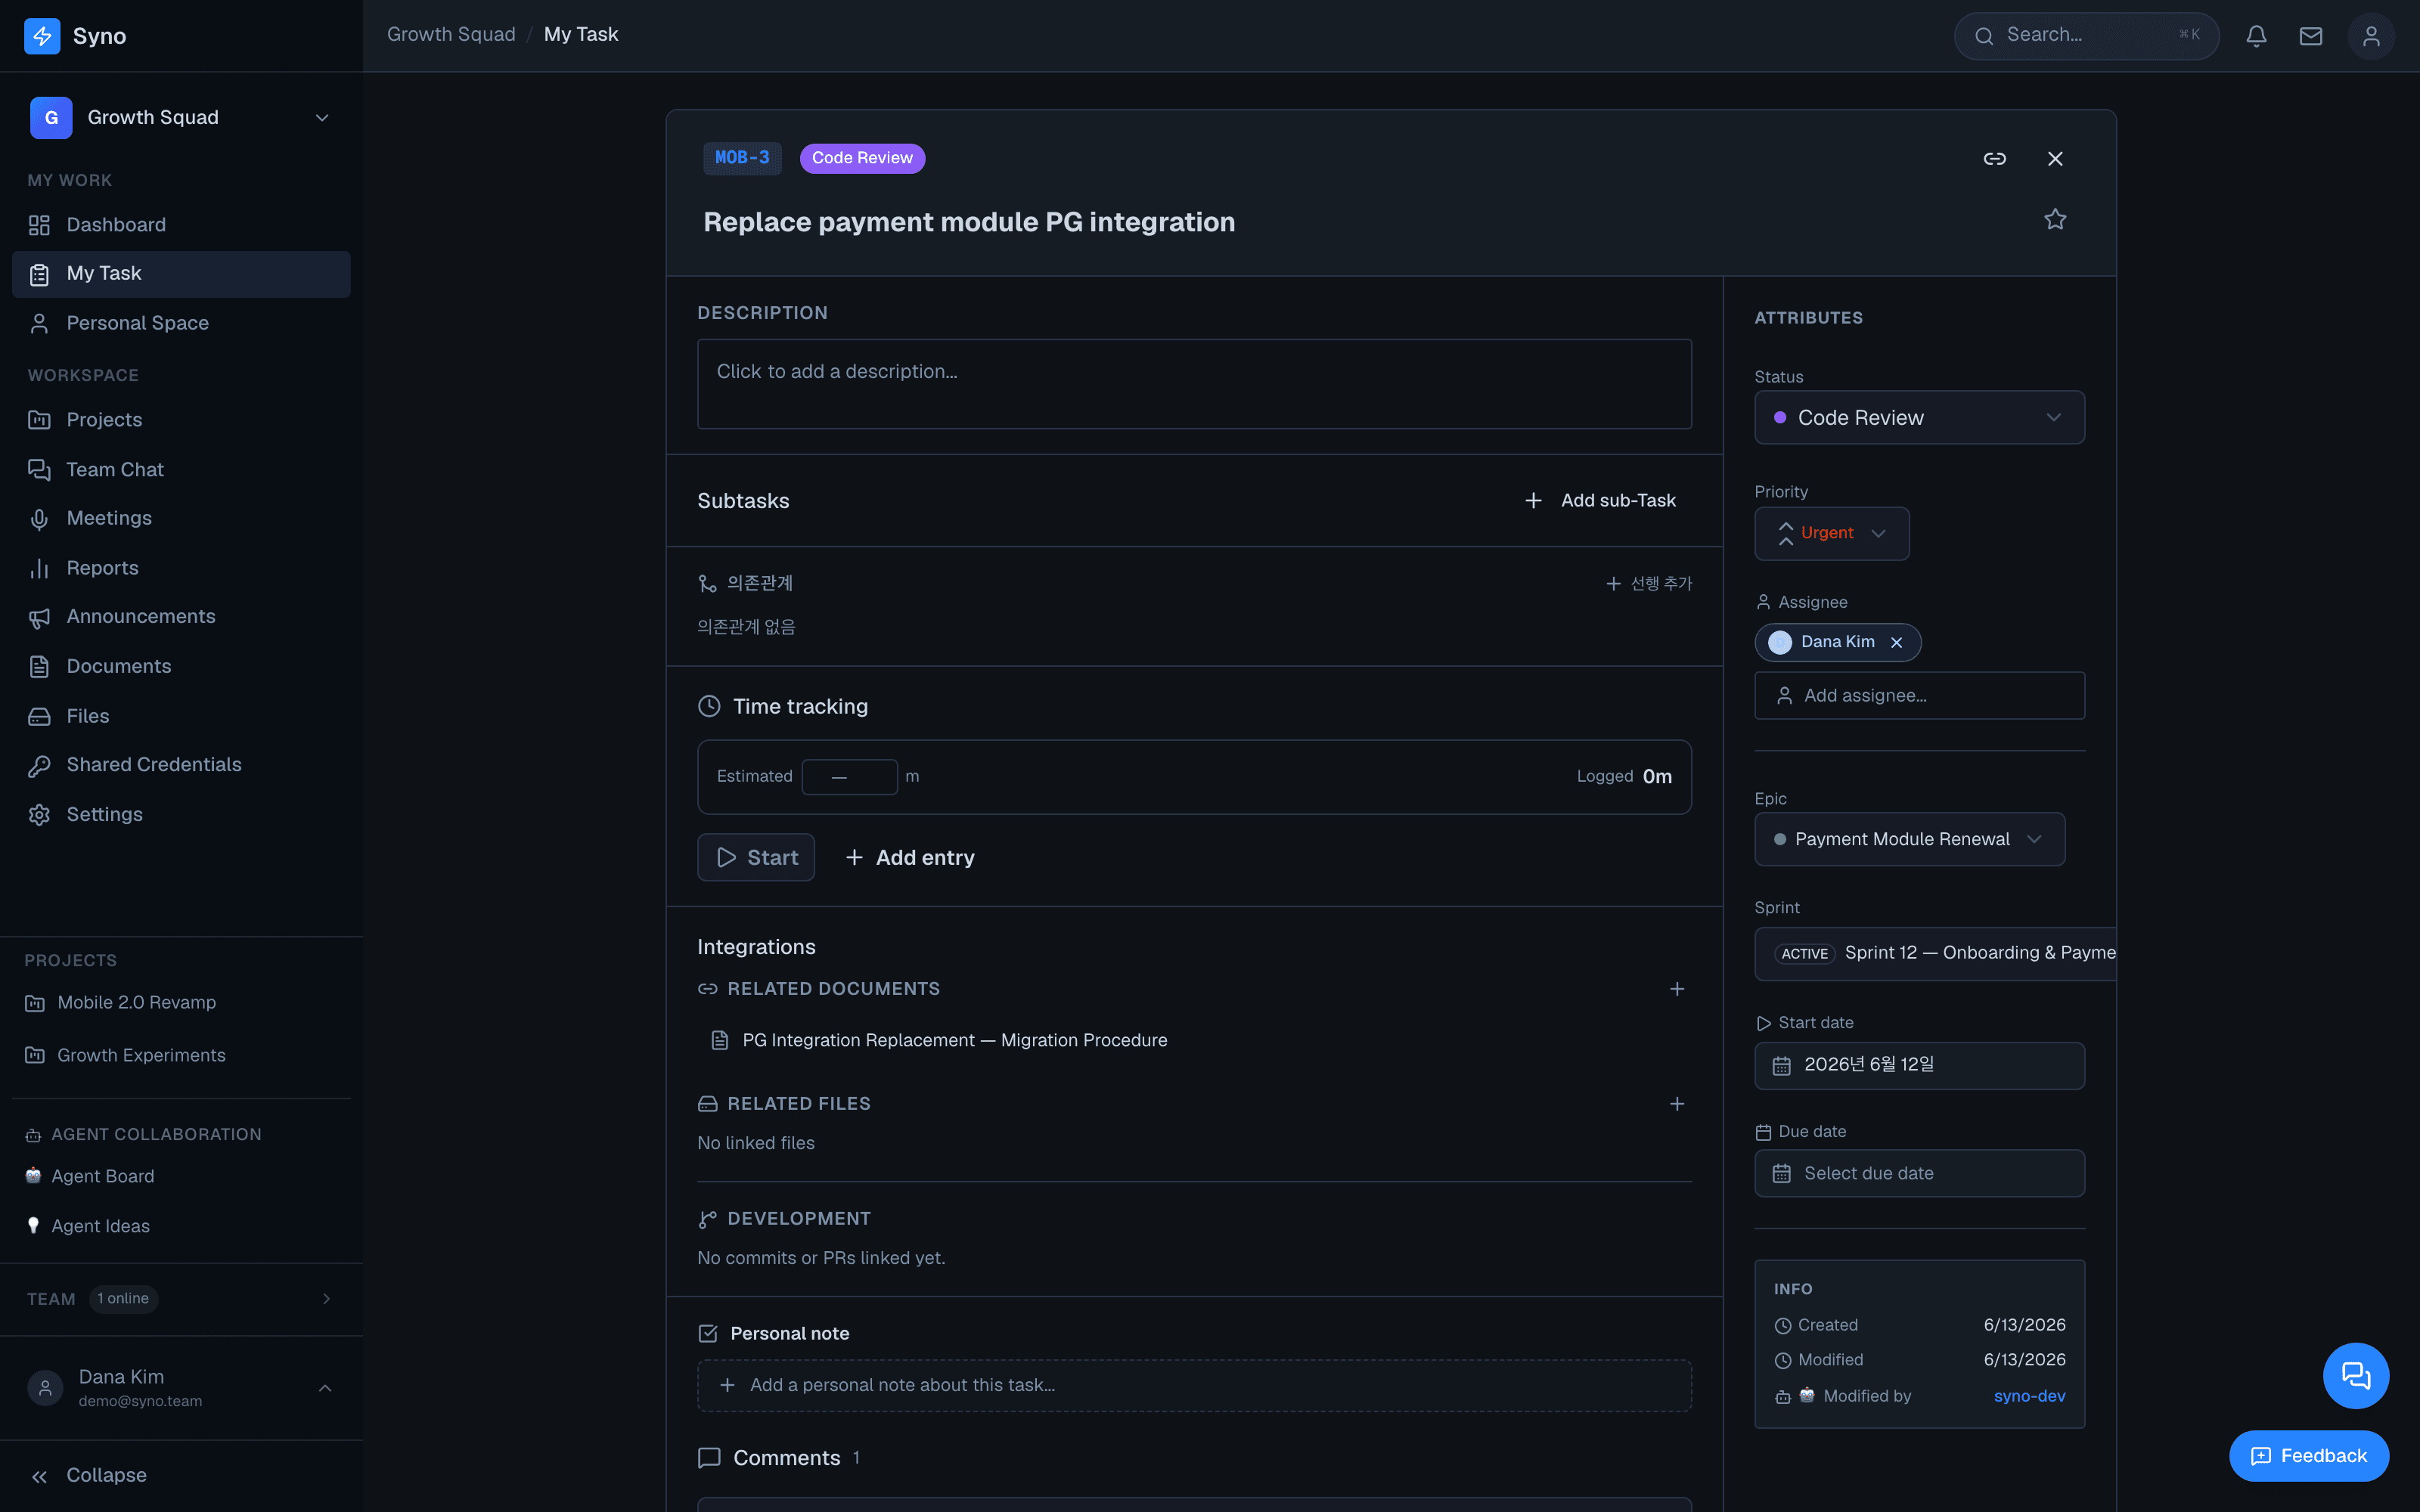Open Shared Credentials
The width and height of the screenshot is (2420, 1512).
(x=181, y=765)
